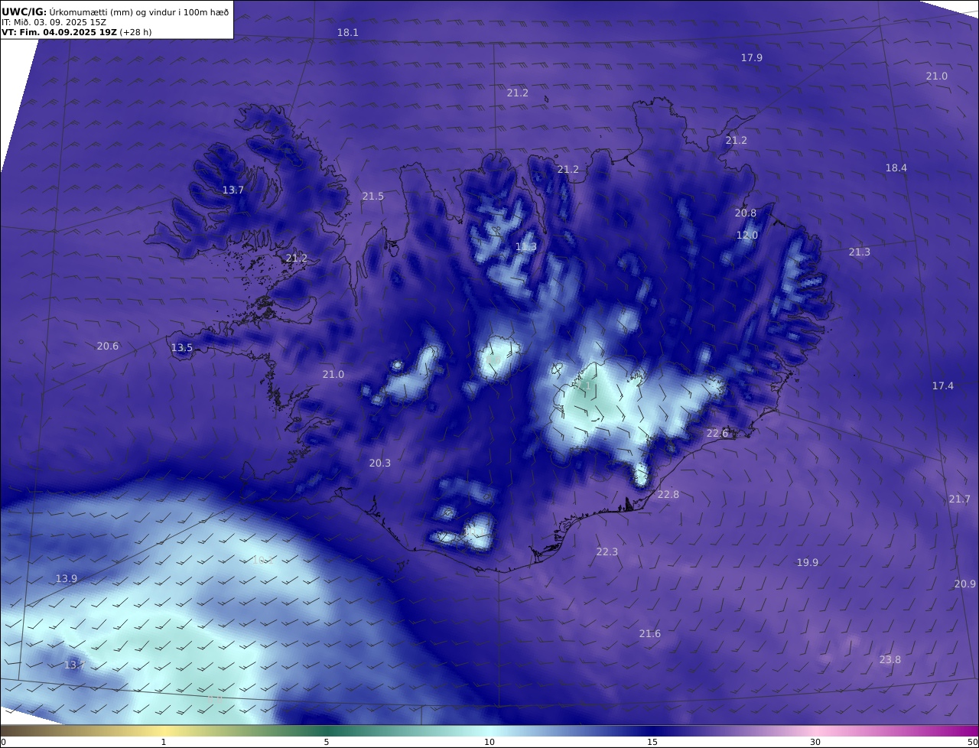Image resolution: width=979 pixels, height=748 pixels.
Task: Click the initial time line 'IT: Mið. 03. 09. 2025 15Z'
Action: tap(54, 22)
